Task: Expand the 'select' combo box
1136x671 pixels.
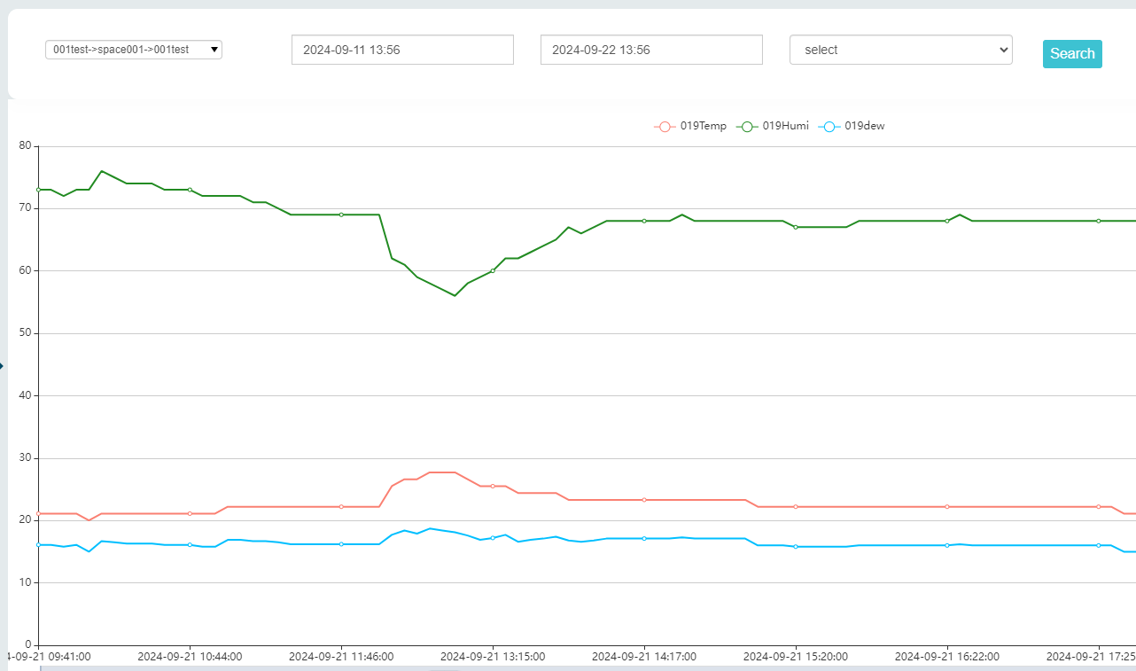Action: [x=899, y=50]
